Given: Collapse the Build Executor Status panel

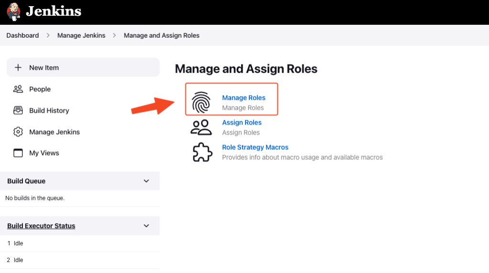Looking at the screenshot, I should [146, 226].
